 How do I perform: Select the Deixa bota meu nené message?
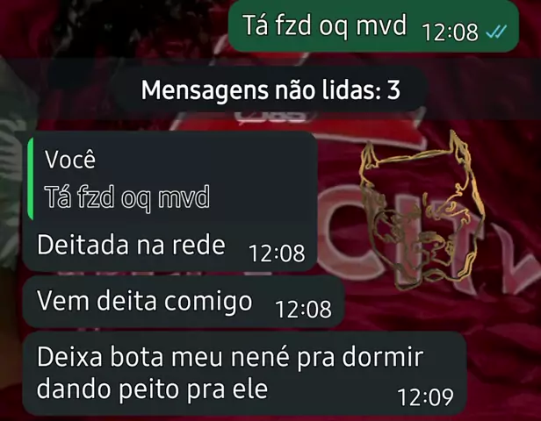[x=245, y=374]
